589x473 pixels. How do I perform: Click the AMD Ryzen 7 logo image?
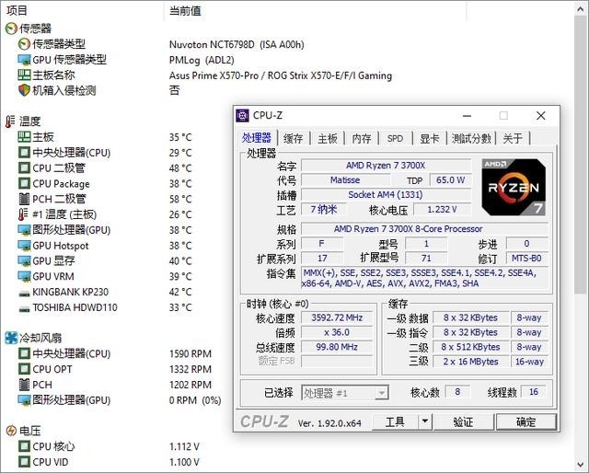click(x=514, y=187)
